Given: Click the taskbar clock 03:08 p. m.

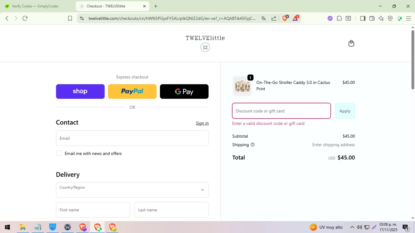Looking at the screenshot, I should point(388,227).
